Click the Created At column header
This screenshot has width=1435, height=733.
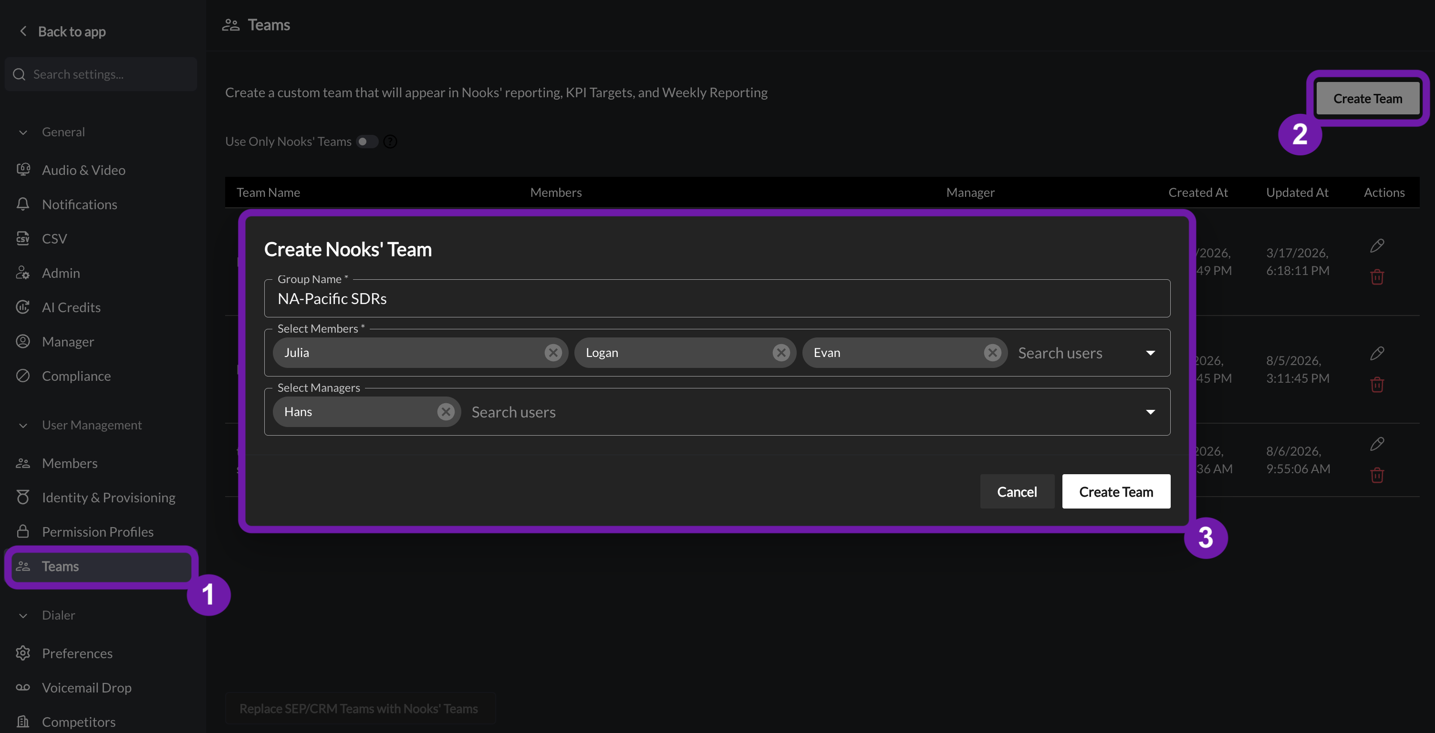point(1198,193)
